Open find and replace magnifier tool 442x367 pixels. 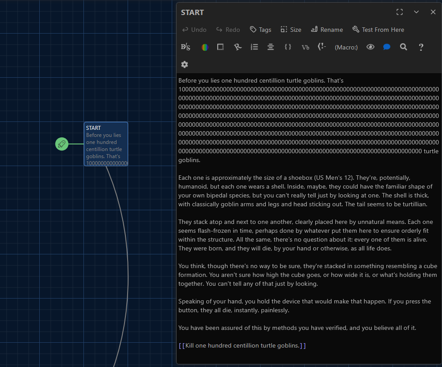[x=404, y=47]
